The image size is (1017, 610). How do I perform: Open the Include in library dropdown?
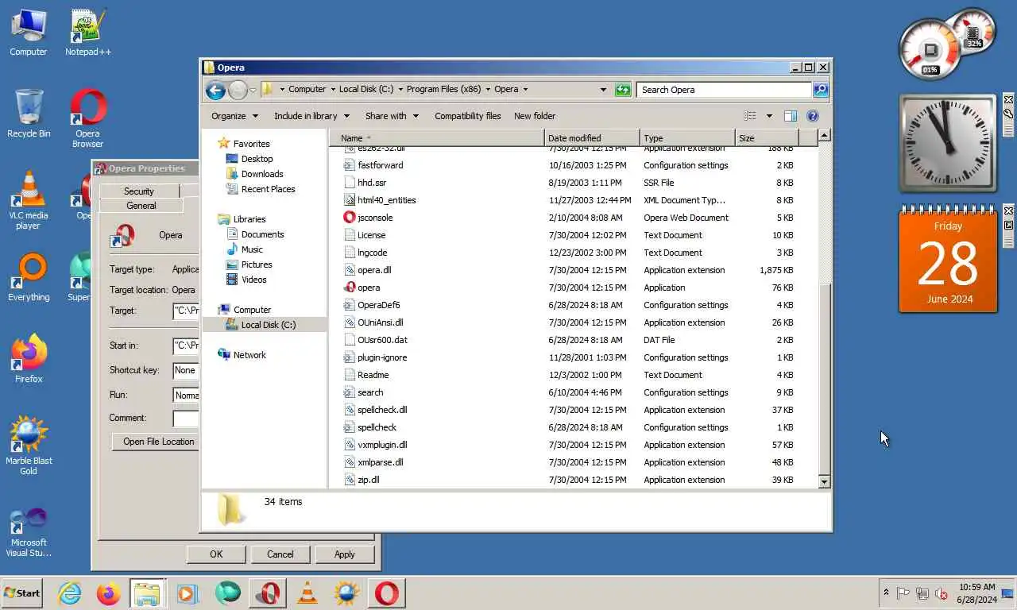tap(311, 116)
